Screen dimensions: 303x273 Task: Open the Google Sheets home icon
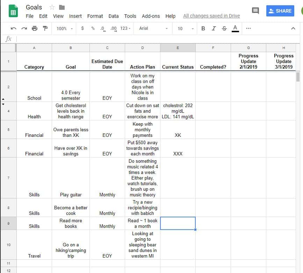tap(13, 11)
